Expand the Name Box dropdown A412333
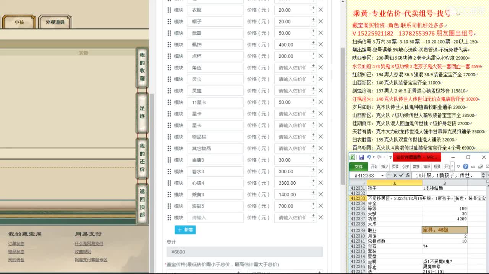 click(382, 176)
